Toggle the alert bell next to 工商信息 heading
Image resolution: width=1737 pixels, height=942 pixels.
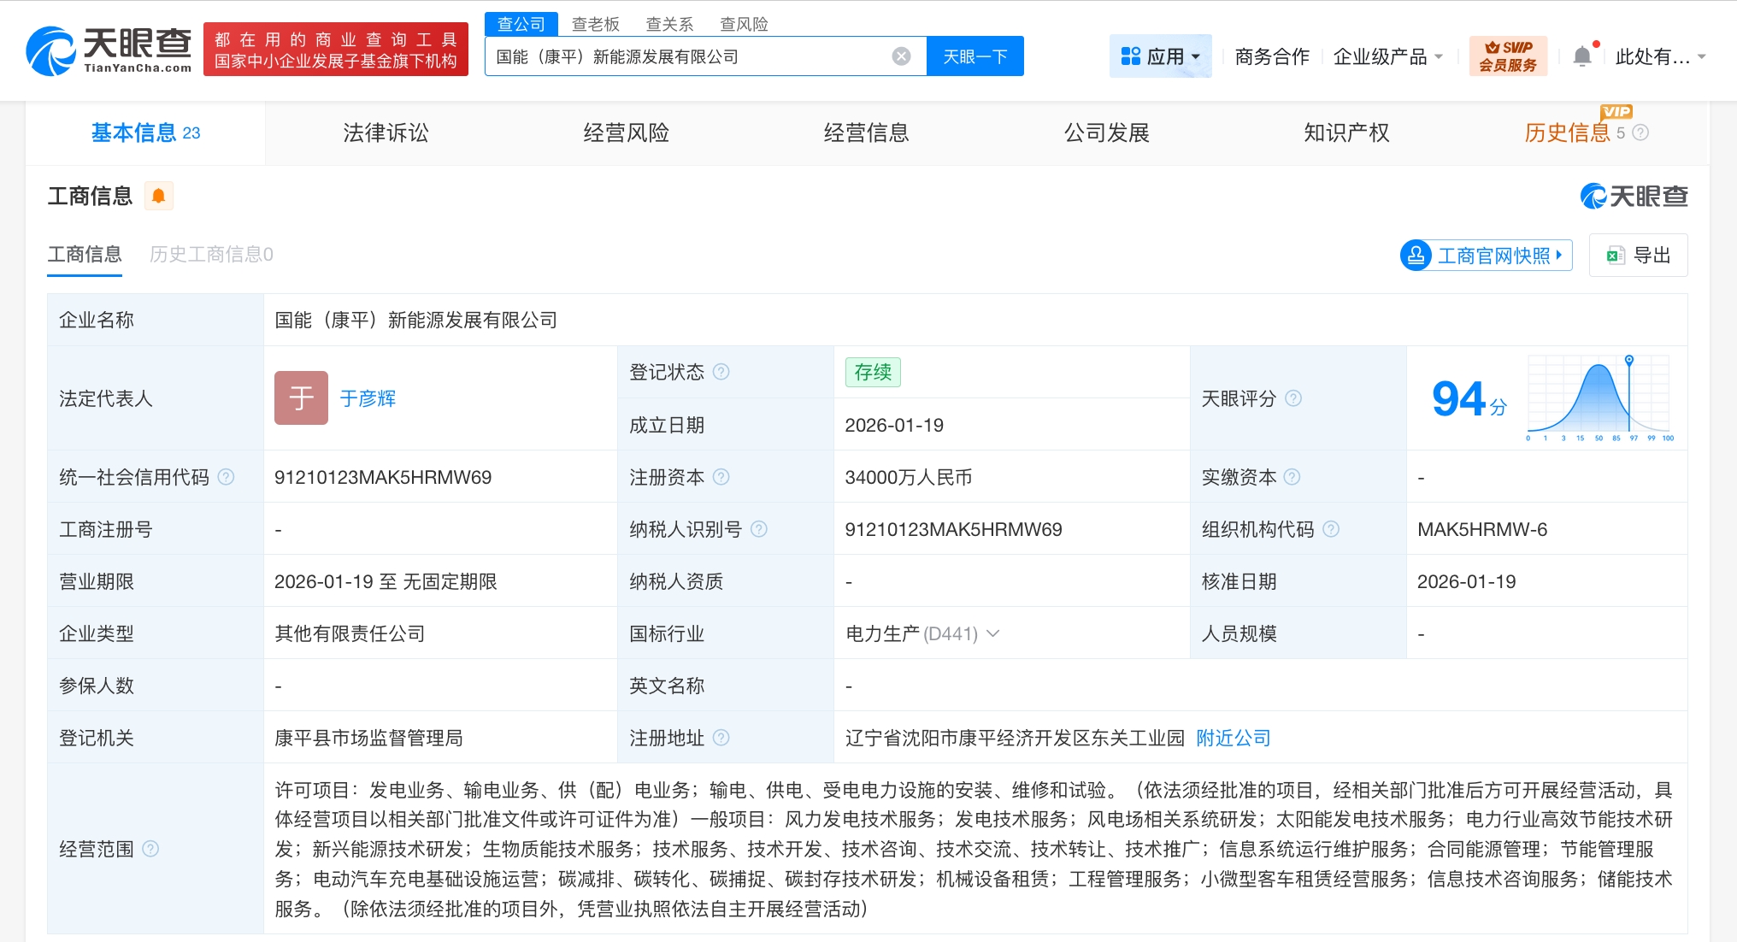coord(157,195)
